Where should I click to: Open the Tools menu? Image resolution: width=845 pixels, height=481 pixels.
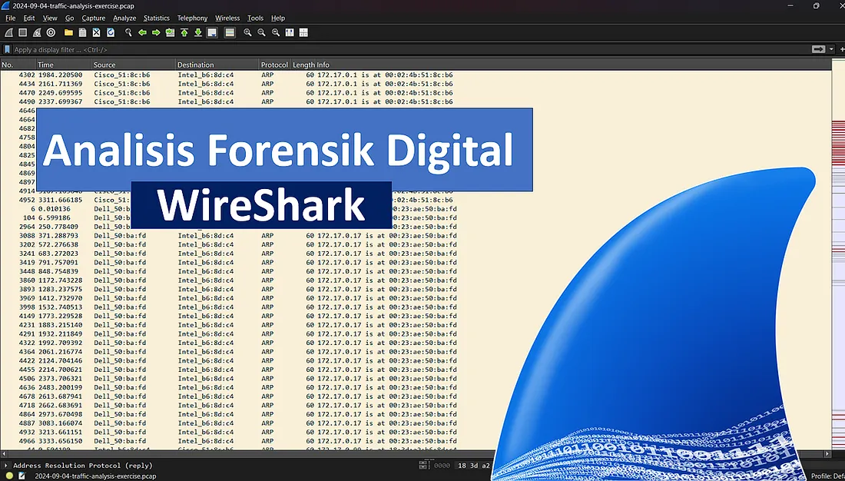click(x=256, y=18)
